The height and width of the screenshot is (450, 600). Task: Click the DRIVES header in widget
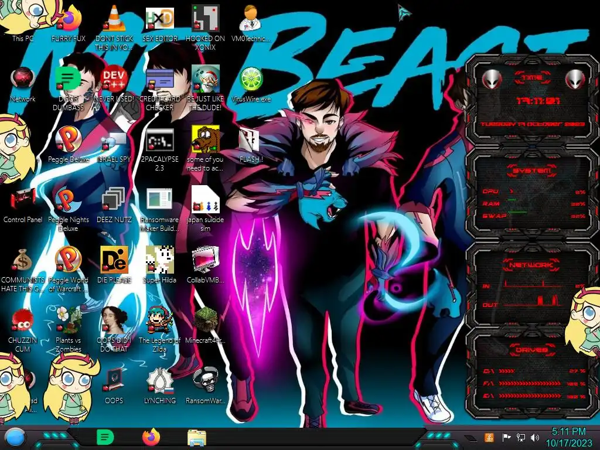point(532,350)
